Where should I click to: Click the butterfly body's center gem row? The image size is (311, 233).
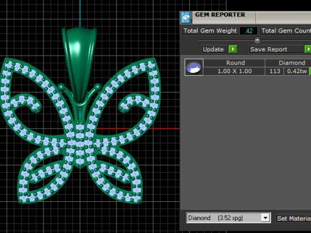[80, 144]
